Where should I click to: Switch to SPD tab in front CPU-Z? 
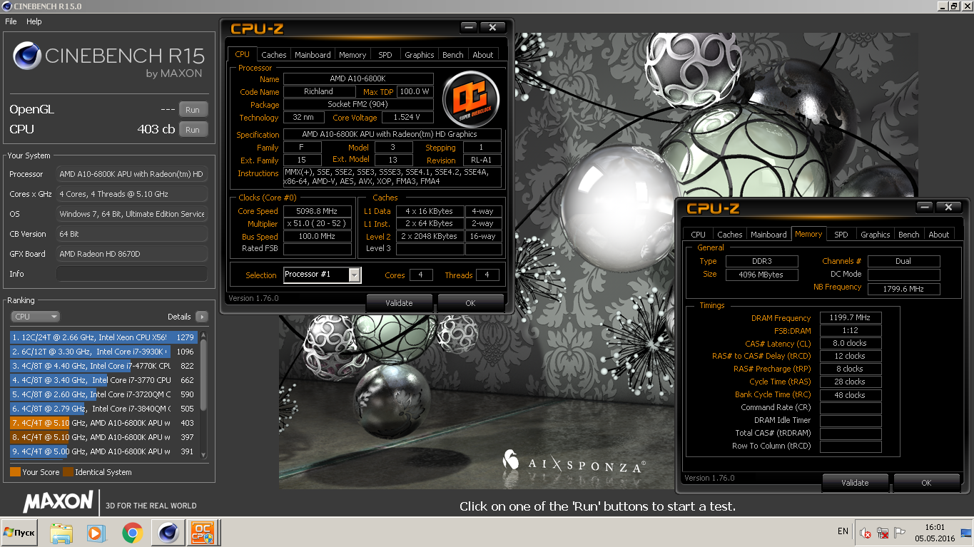[x=385, y=55]
